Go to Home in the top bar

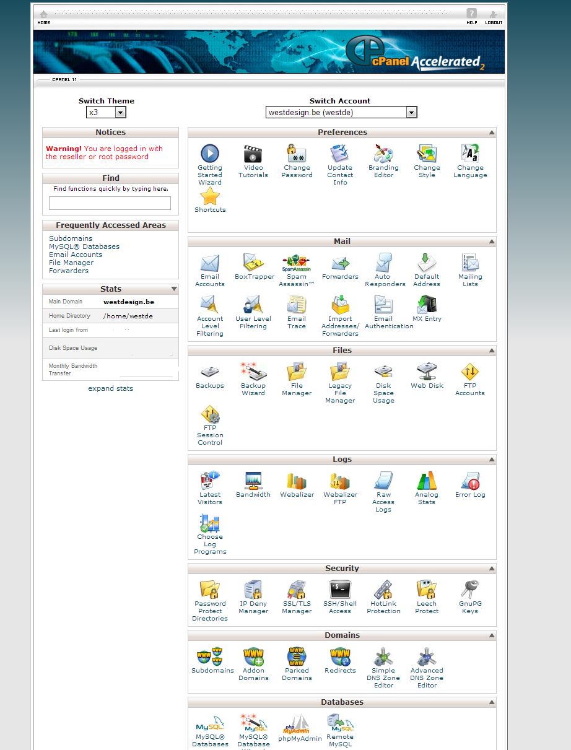tap(43, 17)
